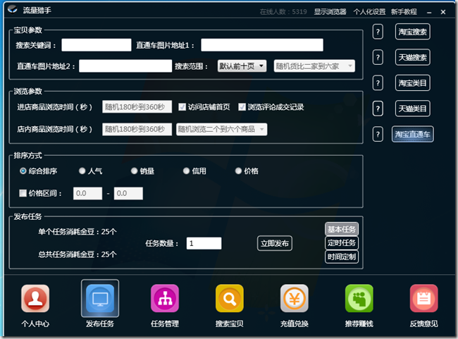Click 直通车图片地址1 input field
The height and width of the screenshot is (339, 458).
click(x=262, y=45)
